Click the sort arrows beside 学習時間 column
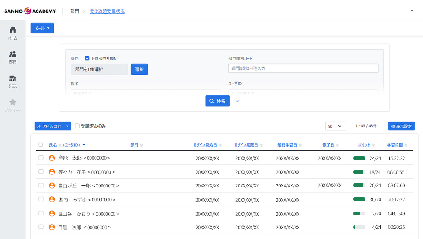The height and width of the screenshot is (239, 423). pyautogui.click(x=407, y=145)
